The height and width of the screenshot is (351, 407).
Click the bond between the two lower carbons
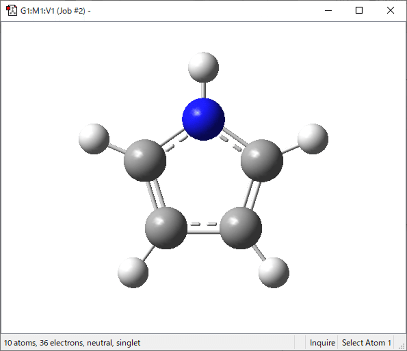click(x=203, y=228)
